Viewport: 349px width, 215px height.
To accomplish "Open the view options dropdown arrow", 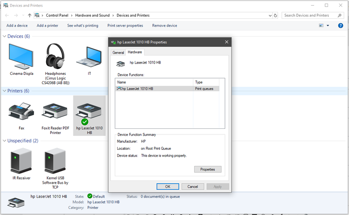I will click(x=328, y=26).
